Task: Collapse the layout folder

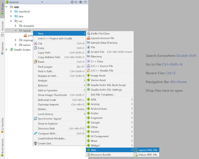Action: 16,31
